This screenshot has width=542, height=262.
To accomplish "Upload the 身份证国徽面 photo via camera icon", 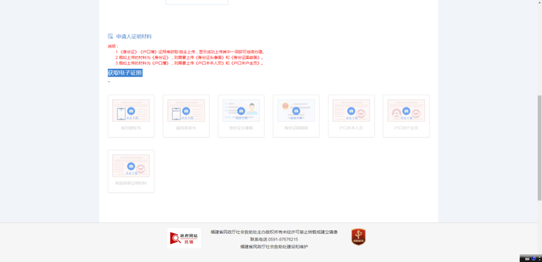I will pos(296,111).
